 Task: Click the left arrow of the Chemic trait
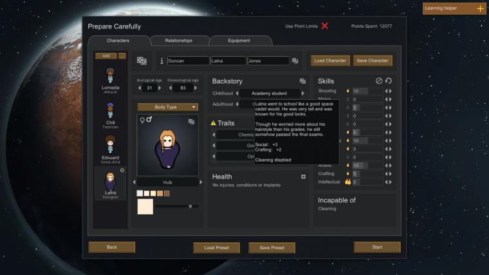(x=214, y=135)
